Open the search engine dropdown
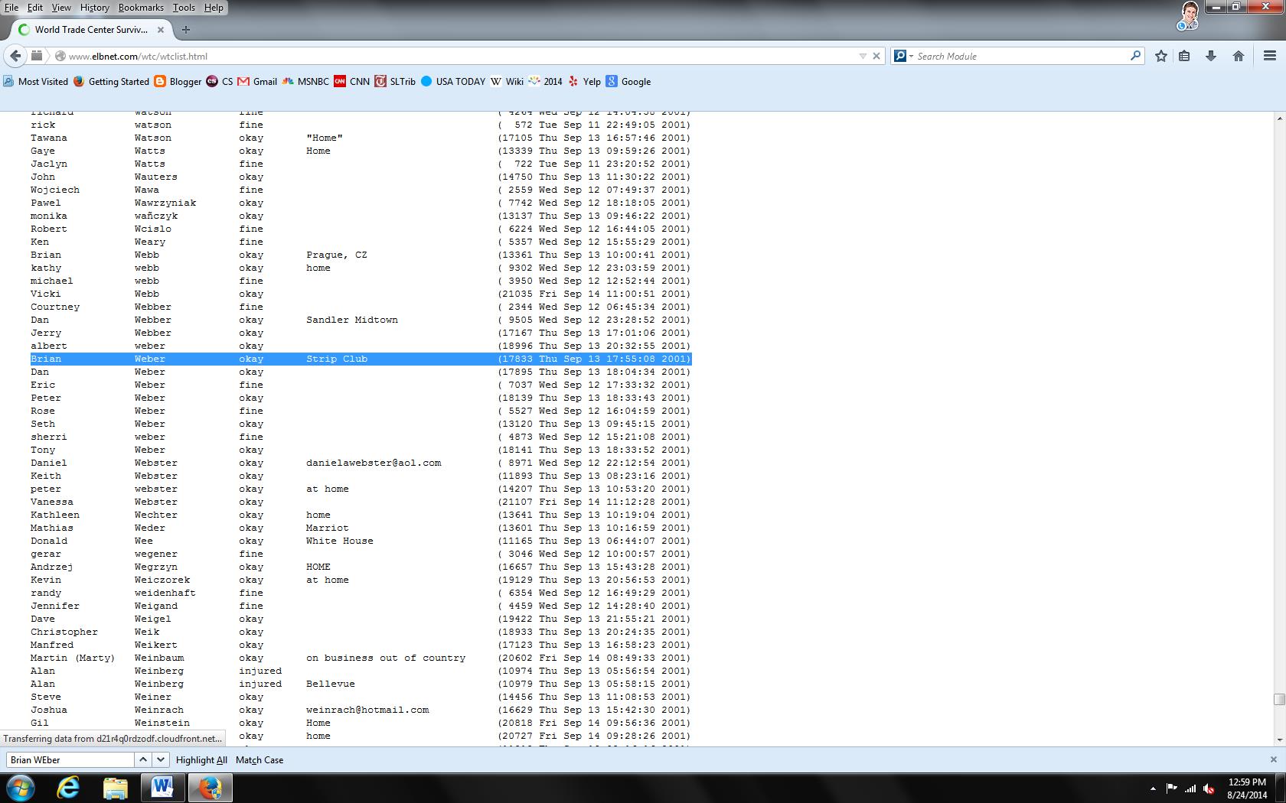This screenshot has width=1286, height=803. coord(903,55)
